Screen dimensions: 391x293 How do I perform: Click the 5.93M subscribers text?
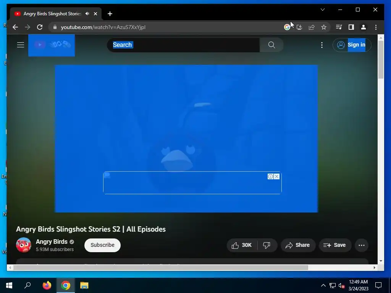(55, 250)
